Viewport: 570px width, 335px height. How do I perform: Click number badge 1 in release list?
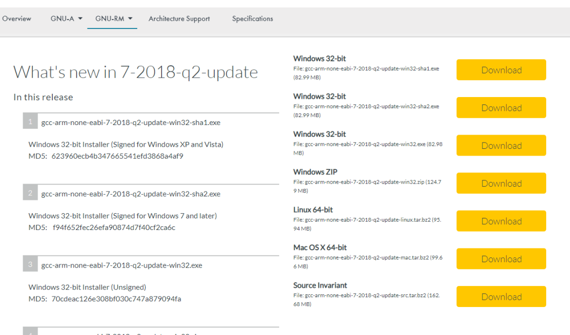30,121
